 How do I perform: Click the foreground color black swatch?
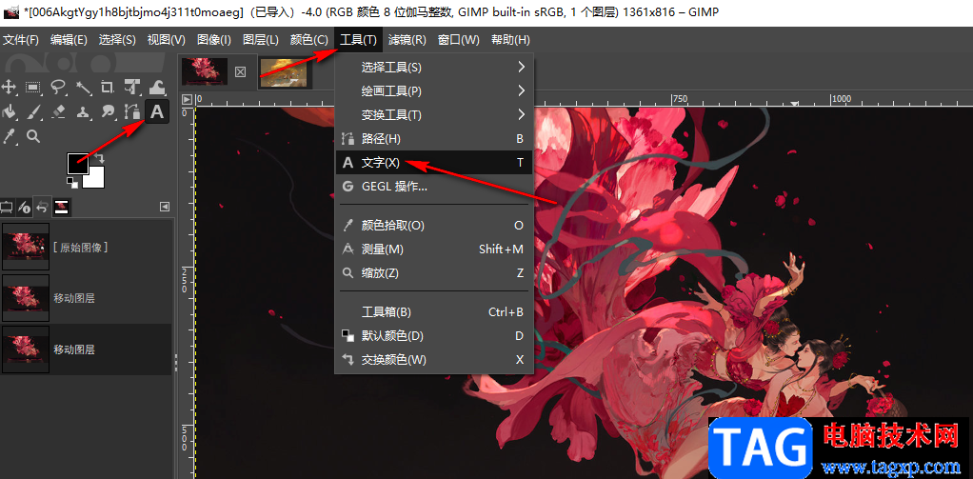tap(76, 163)
